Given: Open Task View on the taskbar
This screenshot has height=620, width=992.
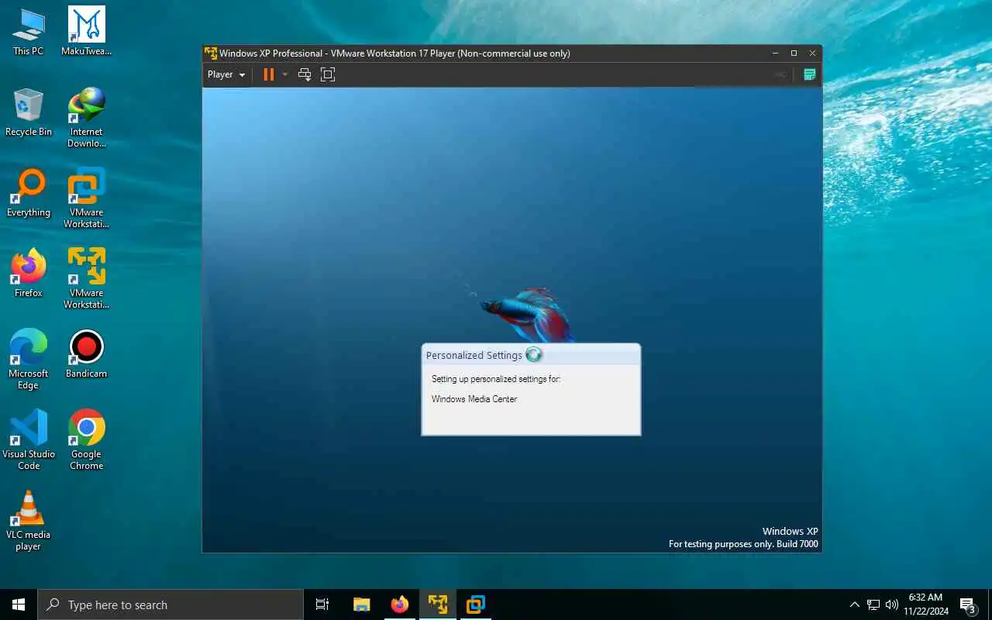Looking at the screenshot, I should tap(322, 604).
